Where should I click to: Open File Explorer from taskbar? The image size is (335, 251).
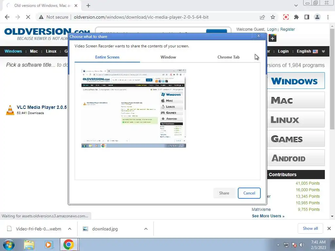pos(29,244)
